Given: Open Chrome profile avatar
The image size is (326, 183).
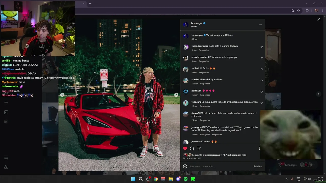Looking at the screenshot, I should coord(316,11).
